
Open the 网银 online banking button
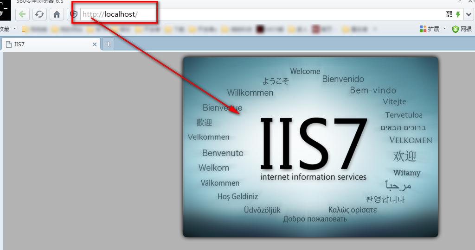pyautogui.click(x=462, y=29)
